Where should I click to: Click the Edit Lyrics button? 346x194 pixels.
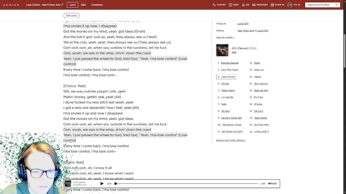click(71, 16)
